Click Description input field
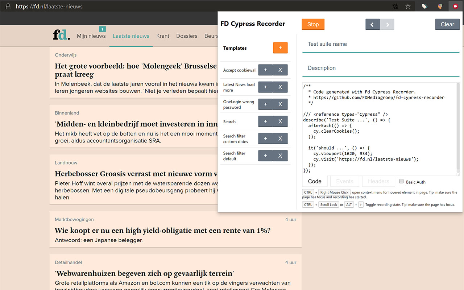This screenshot has width=464, height=290. tap(381, 68)
